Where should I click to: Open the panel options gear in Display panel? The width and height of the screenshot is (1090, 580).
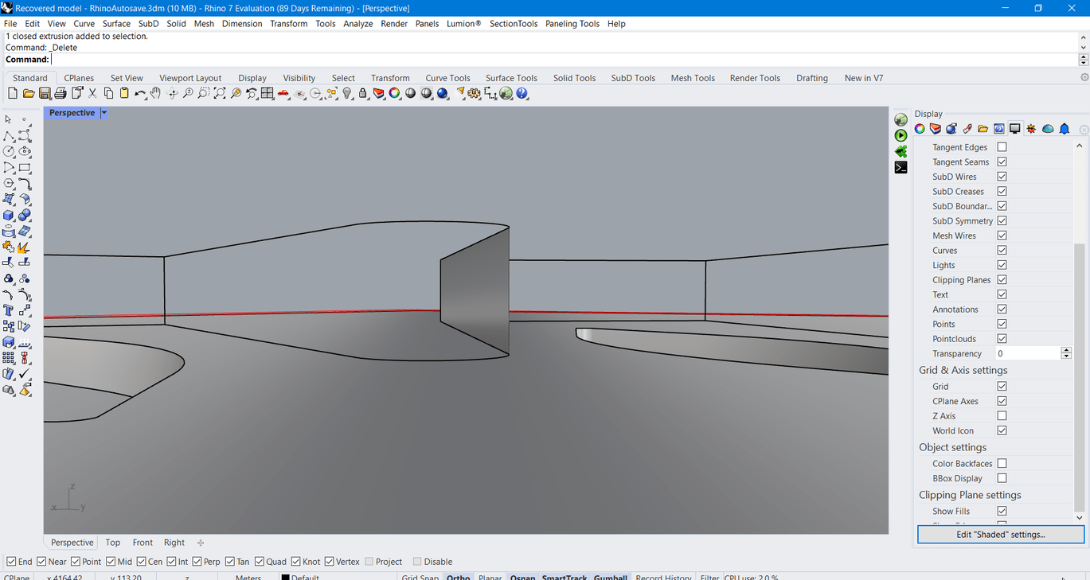click(1084, 129)
